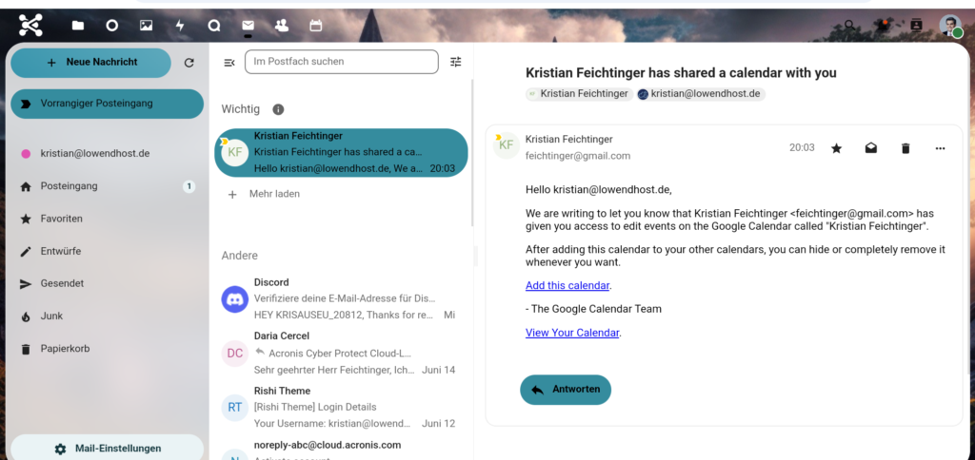Open the Papierkorb folder
Image resolution: width=975 pixels, height=460 pixels.
pyautogui.click(x=107, y=349)
